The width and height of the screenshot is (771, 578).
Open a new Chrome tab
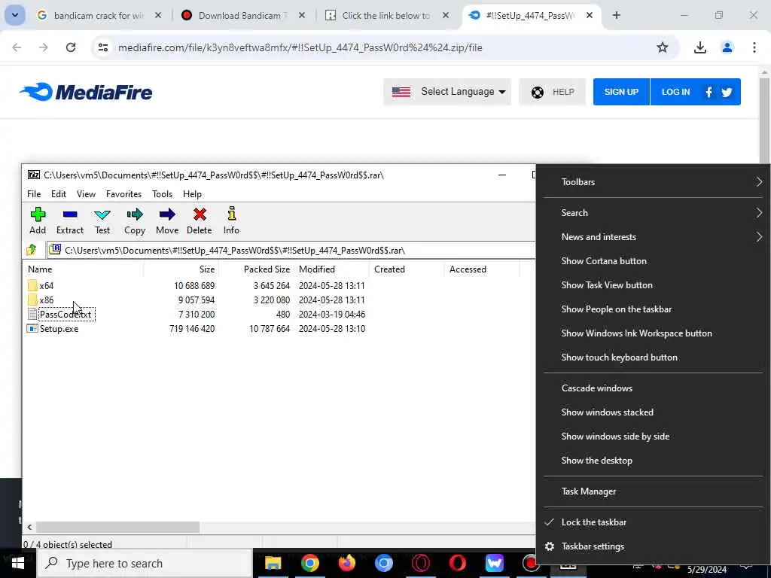[616, 15]
